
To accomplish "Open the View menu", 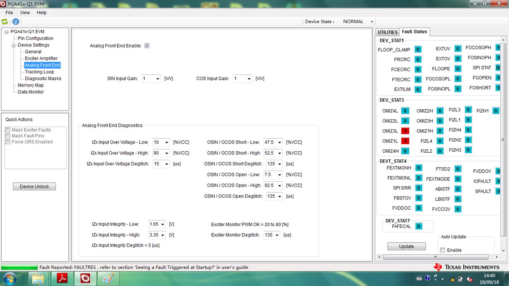I will 25,12.
